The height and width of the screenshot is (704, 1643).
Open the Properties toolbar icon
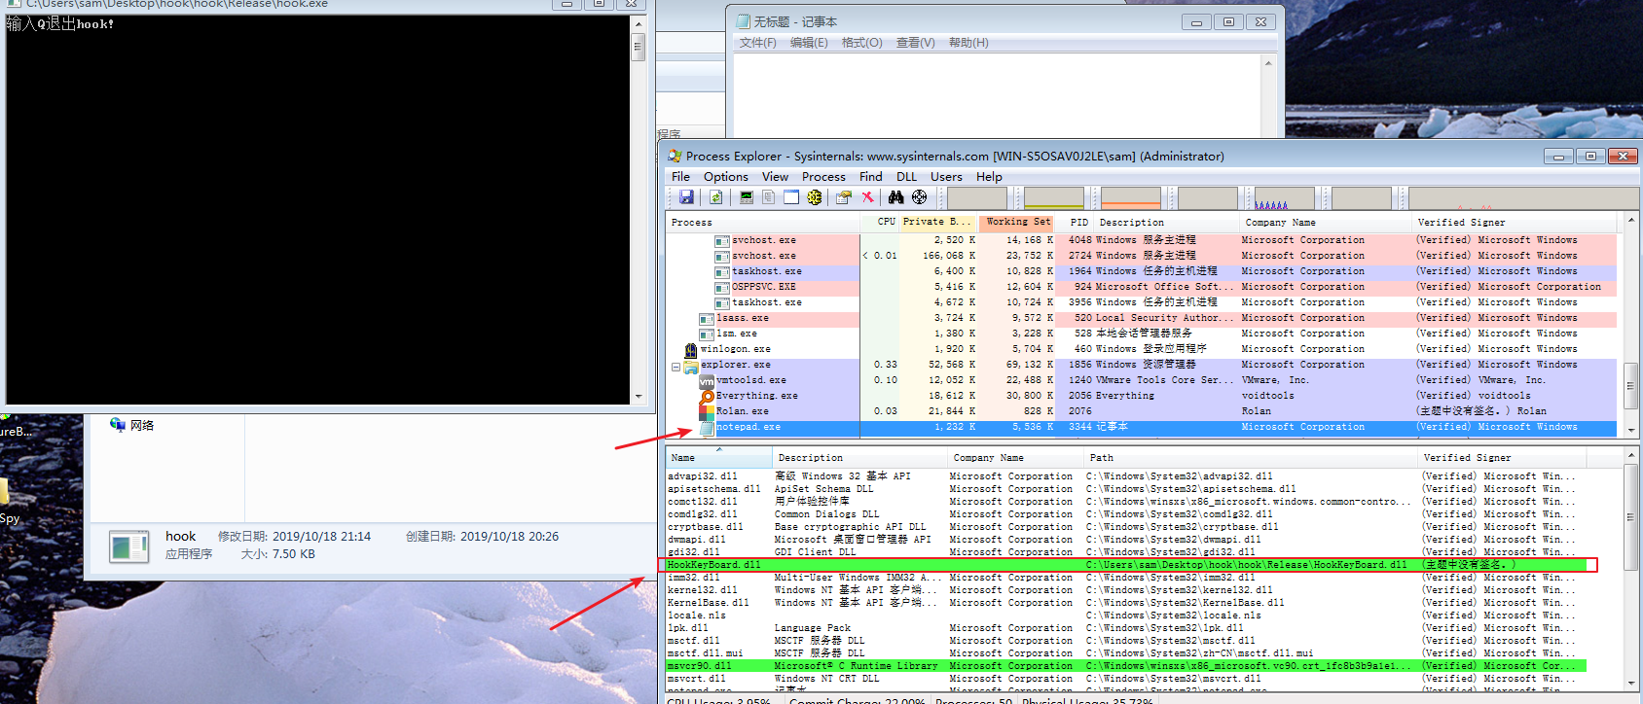click(x=844, y=197)
